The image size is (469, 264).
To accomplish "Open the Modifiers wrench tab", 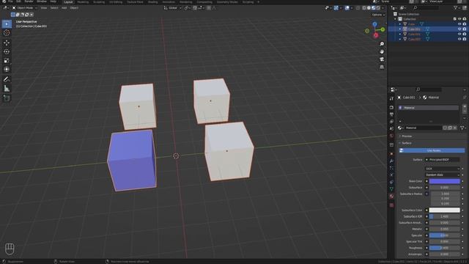I will 391,161.
